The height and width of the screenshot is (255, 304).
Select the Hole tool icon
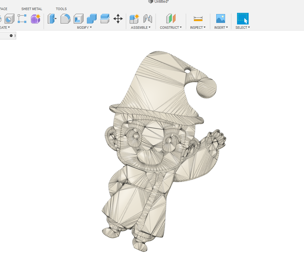pos(9,19)
